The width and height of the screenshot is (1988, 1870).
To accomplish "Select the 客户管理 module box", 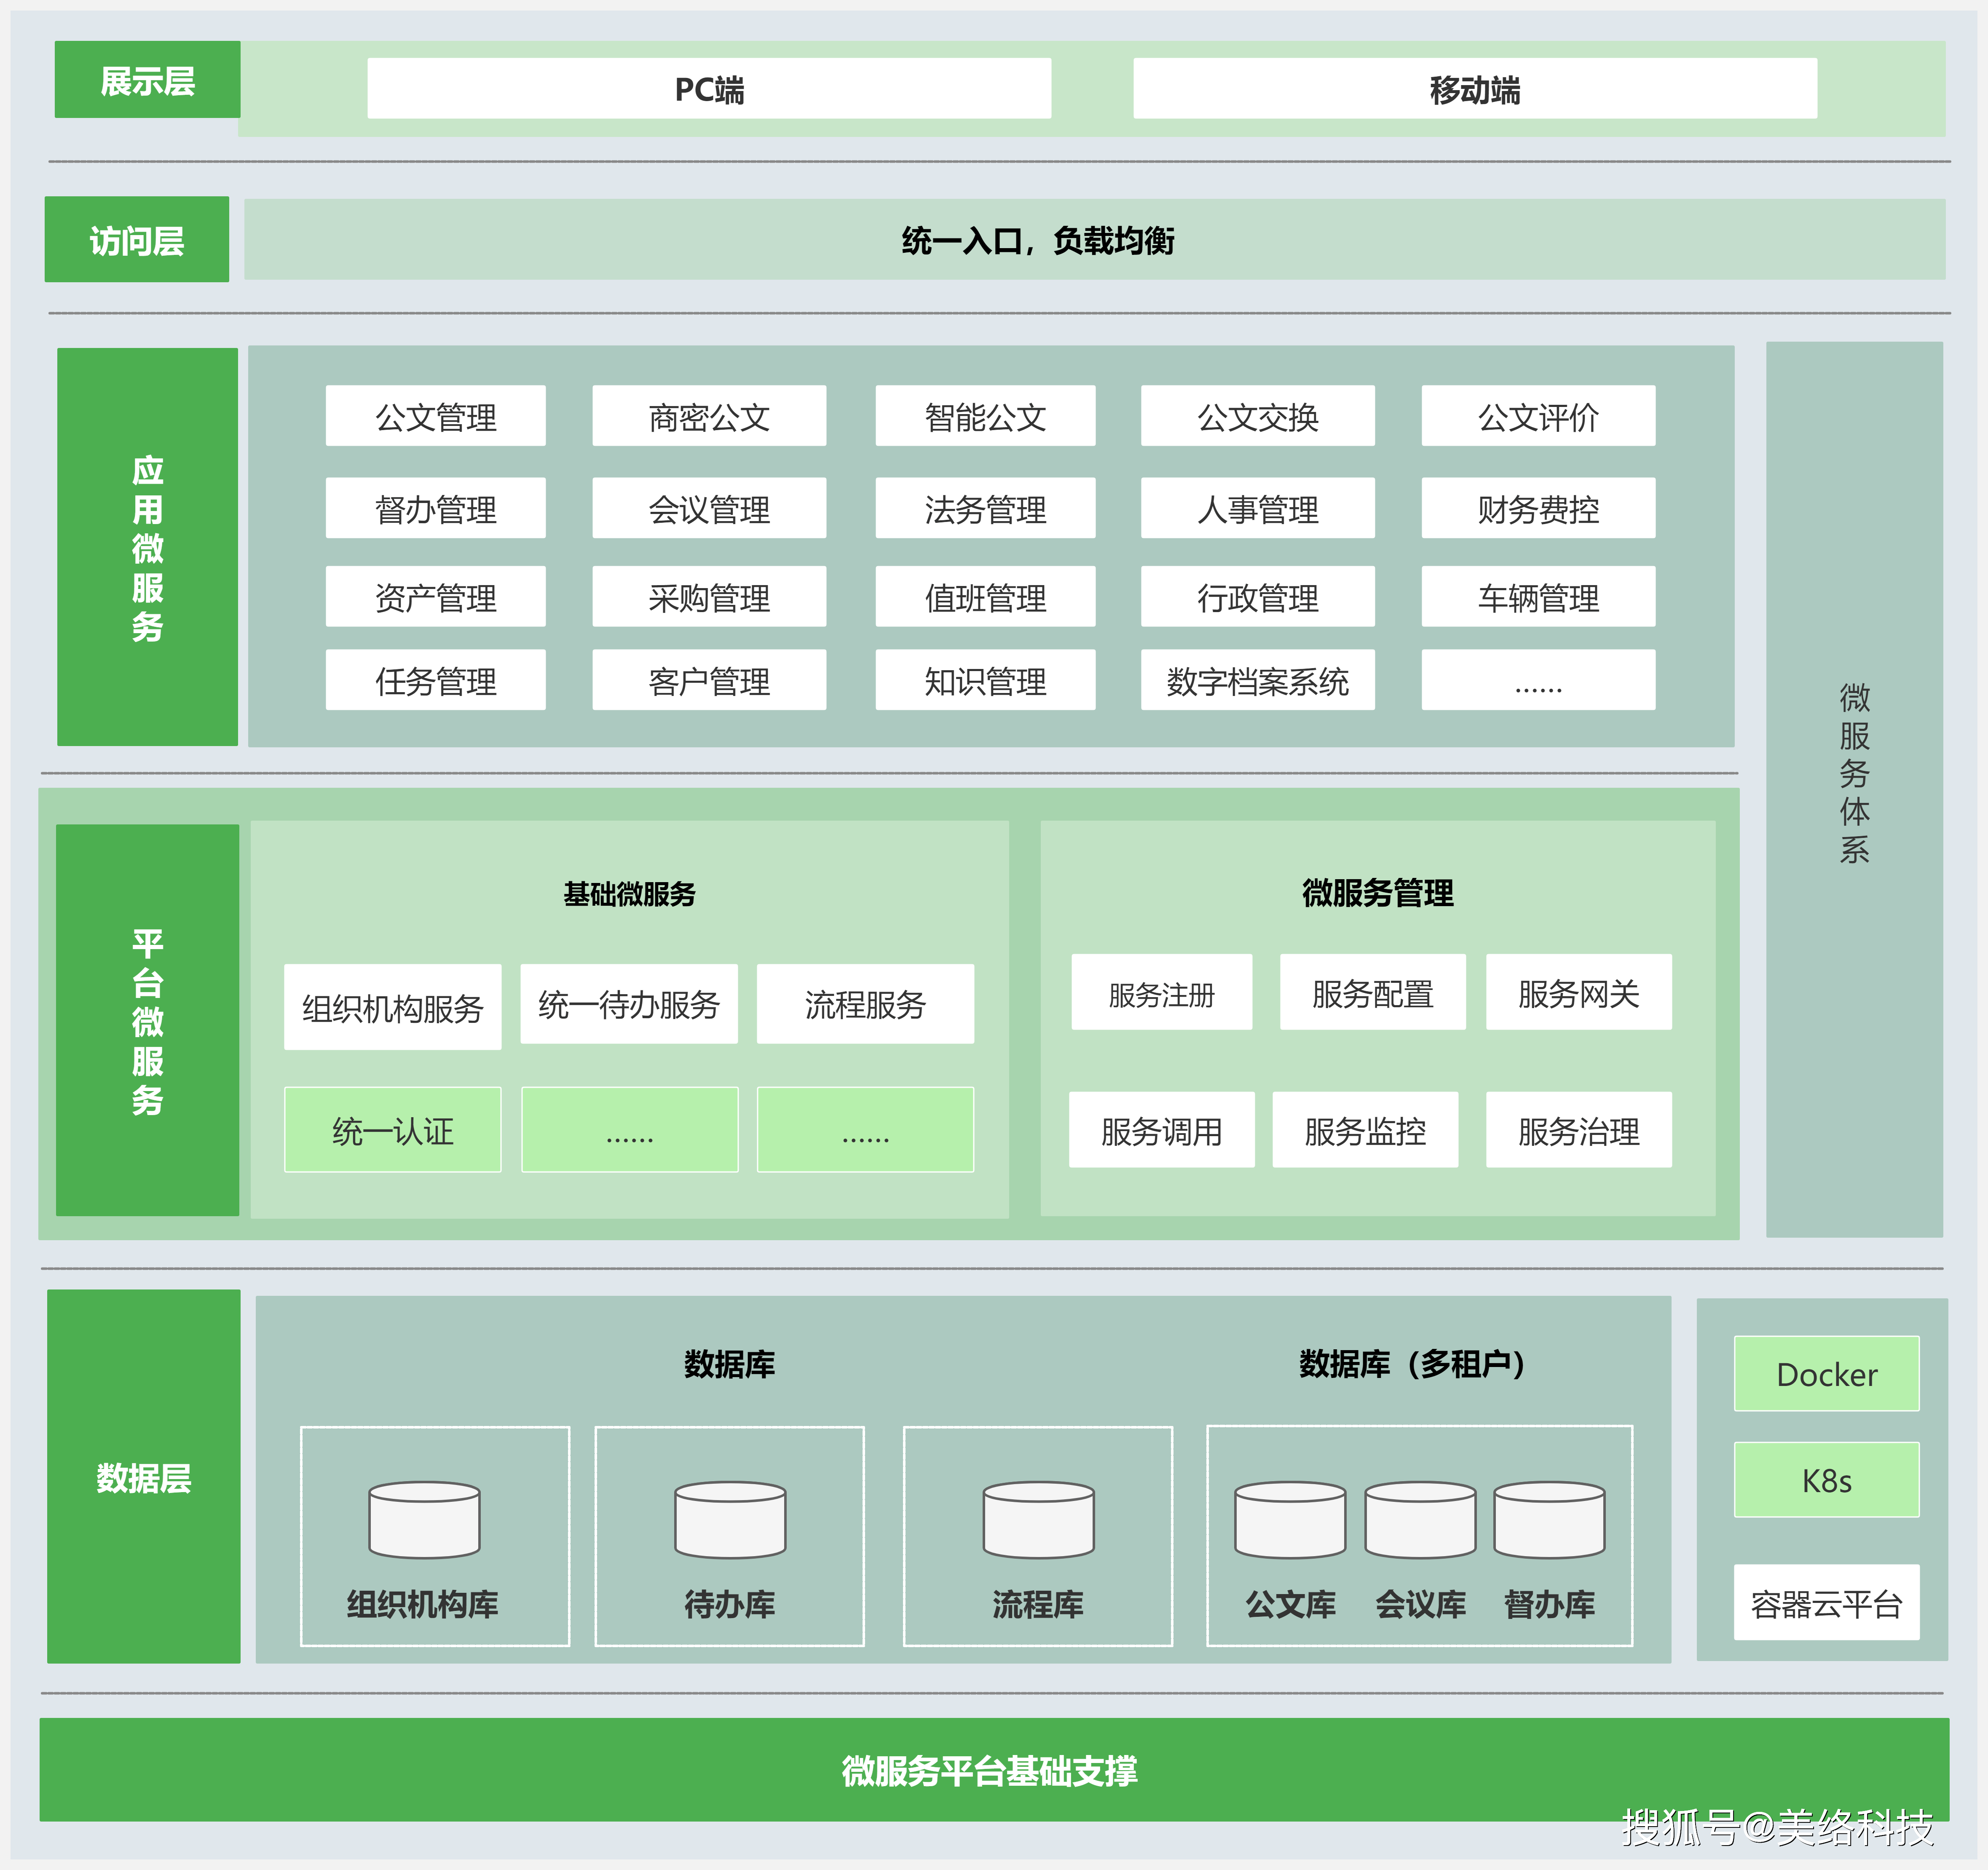I will pyautogui.click(x=709, y=680).
